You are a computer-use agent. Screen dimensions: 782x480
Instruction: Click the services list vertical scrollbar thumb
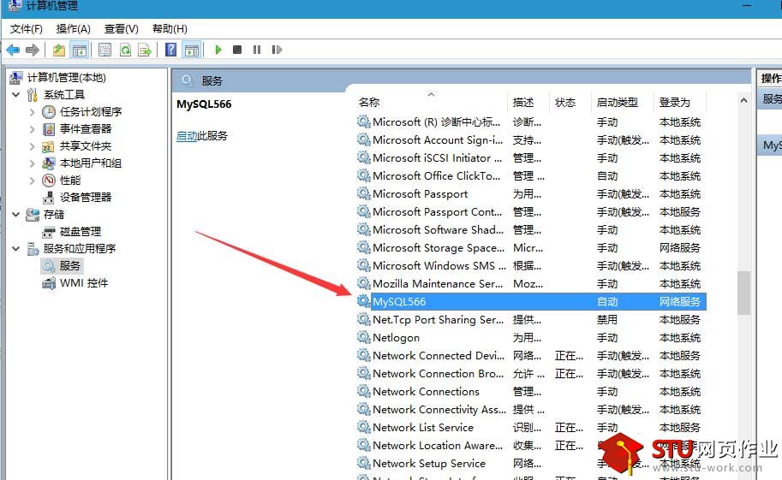743,293
